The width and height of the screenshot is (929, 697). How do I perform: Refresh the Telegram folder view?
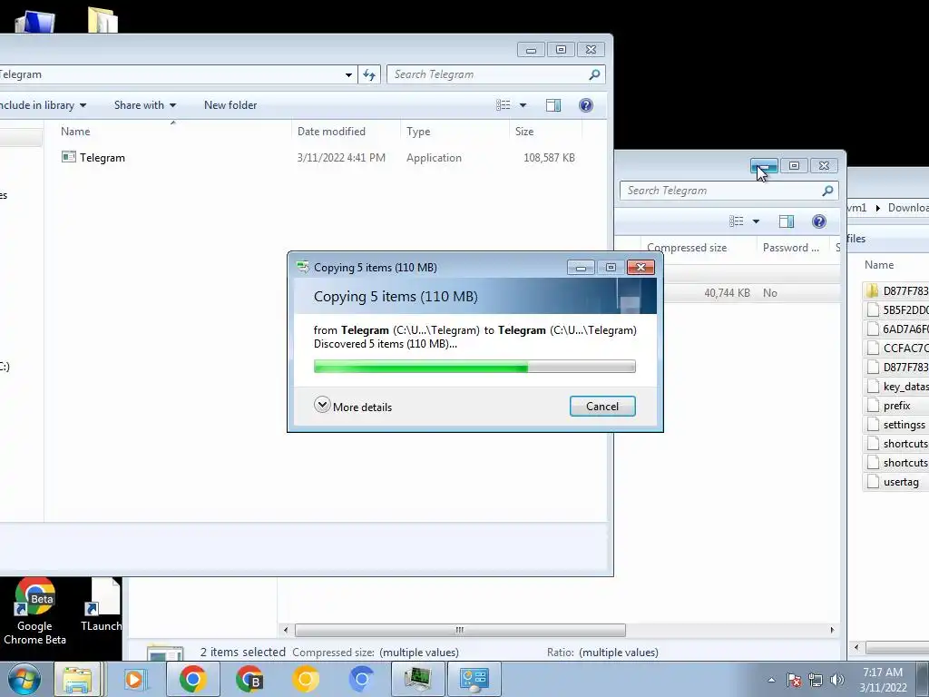click(368, 74)
